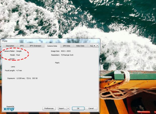156x114 pixels.
Task: Confirm with the OK button
Action: [x=78, y=108]
